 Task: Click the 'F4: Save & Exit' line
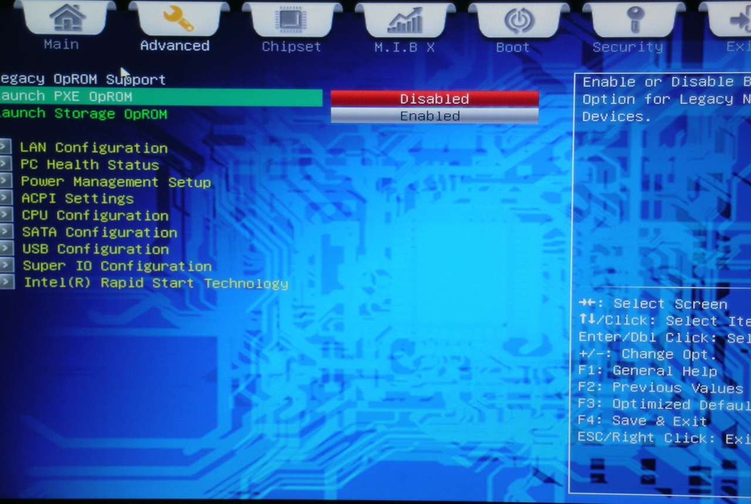[x=642, y=421]
